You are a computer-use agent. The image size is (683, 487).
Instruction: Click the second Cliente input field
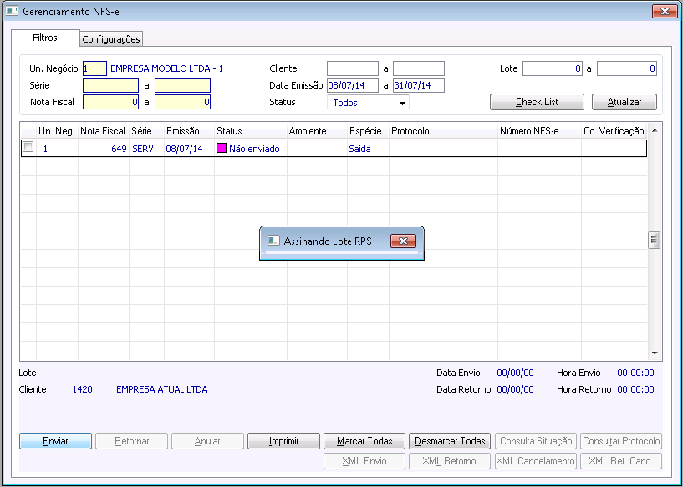419,68
